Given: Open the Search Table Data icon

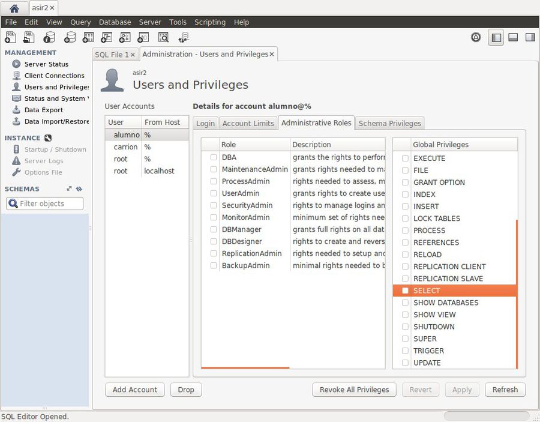Looking at the screenshot, I should [x=163, y=37].
